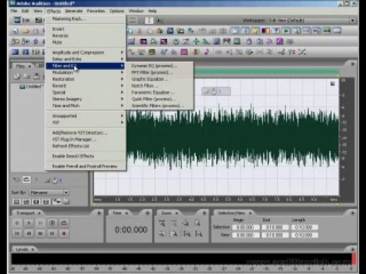Open the Options menu
This screenshot has width=366, height=274.
click(117, 11)
